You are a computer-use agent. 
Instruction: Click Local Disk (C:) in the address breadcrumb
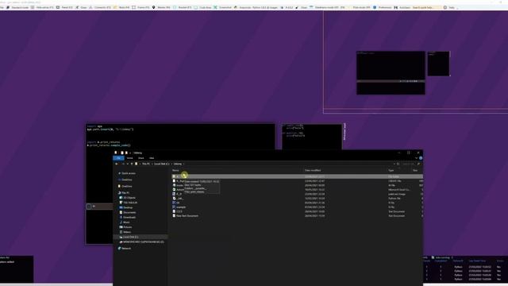(161, 164)
